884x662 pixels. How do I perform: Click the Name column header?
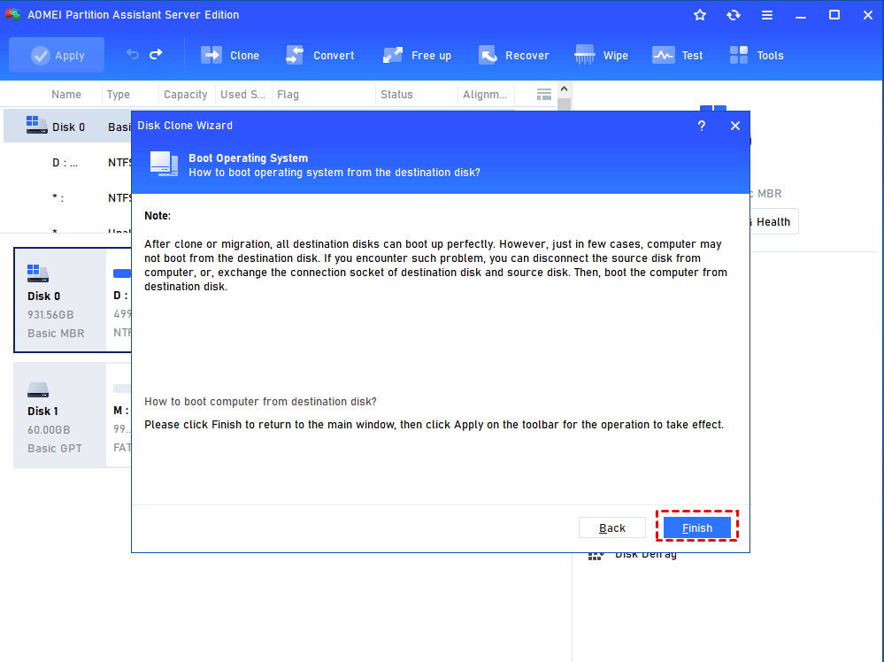[x=66, y=95]
